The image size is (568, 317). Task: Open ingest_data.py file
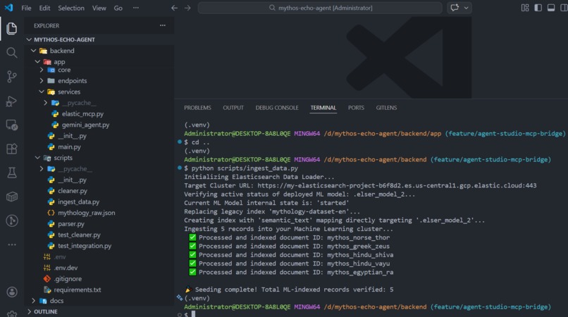[x=78, y=201]
